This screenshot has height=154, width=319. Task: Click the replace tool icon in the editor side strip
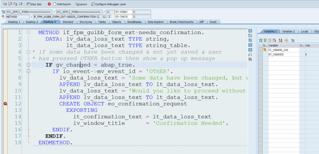click(250, 40)
